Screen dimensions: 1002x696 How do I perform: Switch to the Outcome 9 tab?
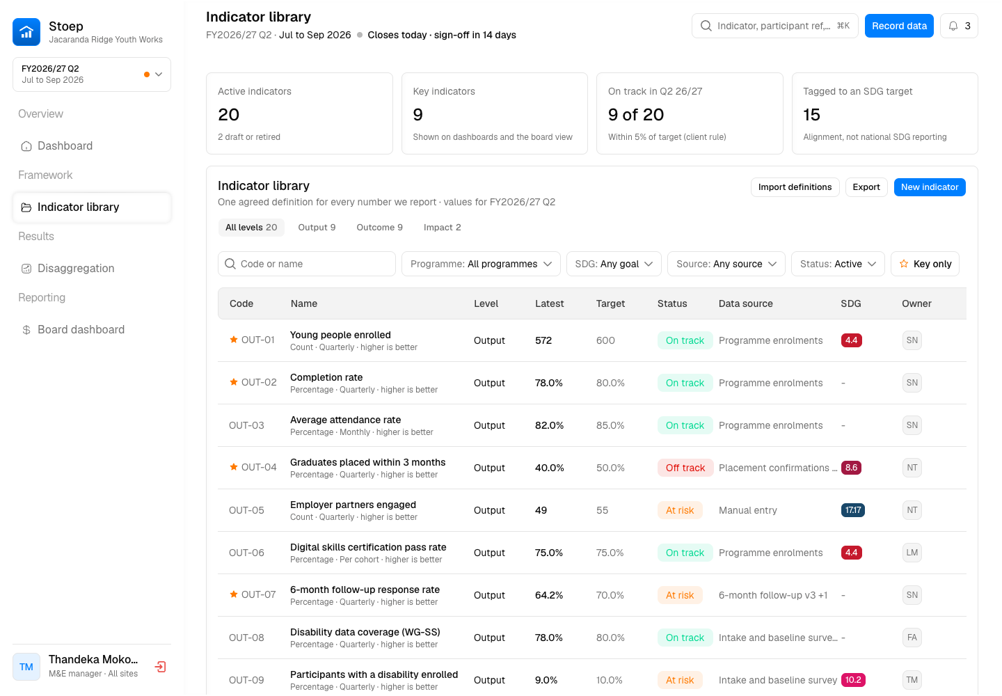[379, 228]
